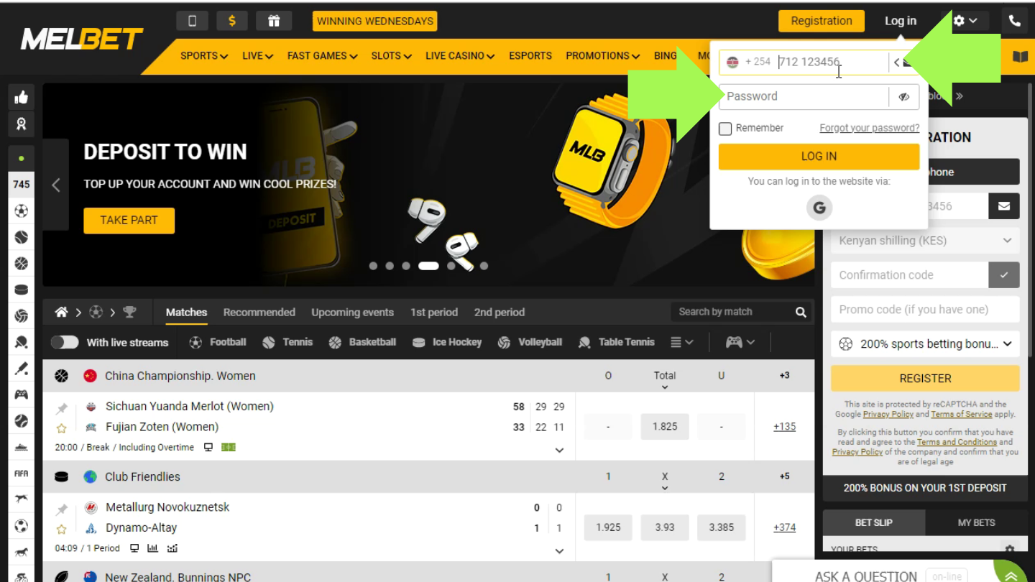Open the Kenyan shilling currency dropdown
The height and width of the screenshot is (582, 1035).
(924, 241)
